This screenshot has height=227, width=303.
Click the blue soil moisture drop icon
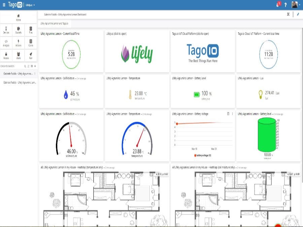(66, 94)
